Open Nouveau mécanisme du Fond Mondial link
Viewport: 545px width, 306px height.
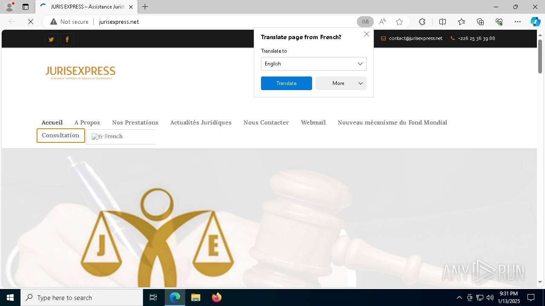coord(393,122)
